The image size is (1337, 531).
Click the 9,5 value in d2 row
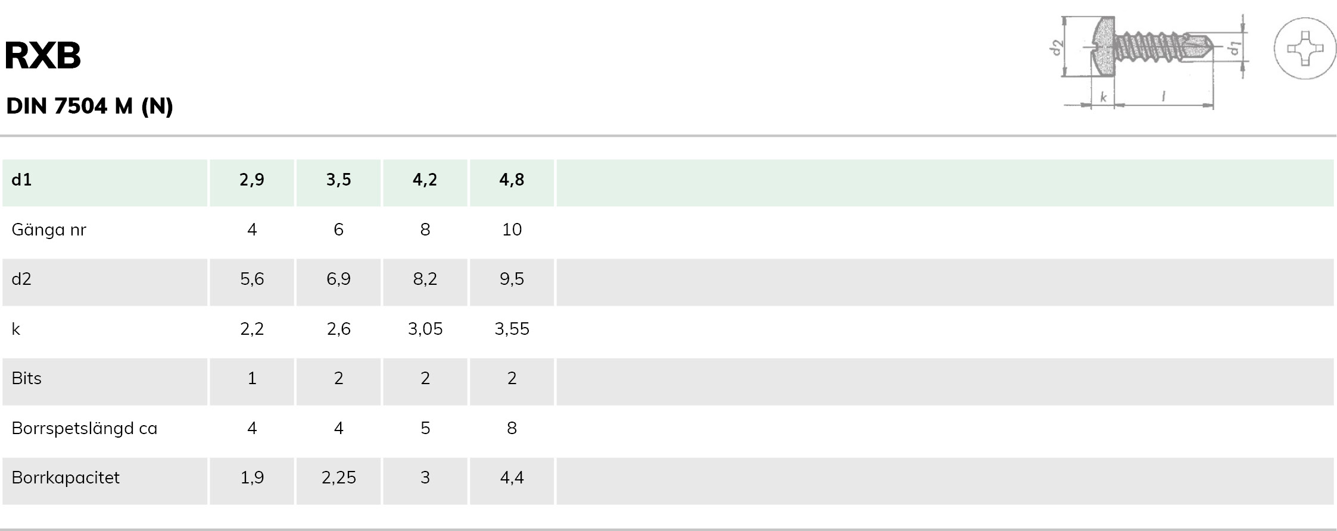(512, 279)
